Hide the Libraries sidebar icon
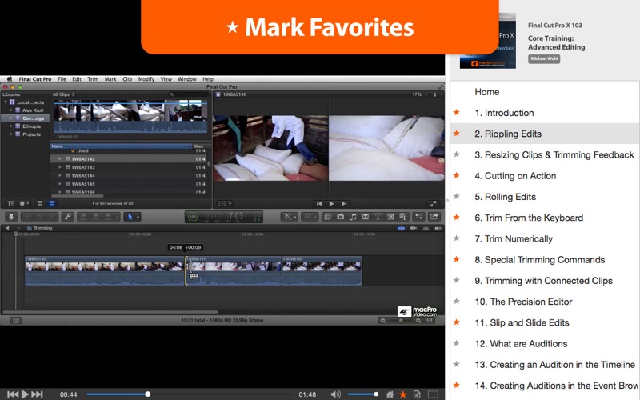This screenshot has width=640, height=400. tap(11, 203)
